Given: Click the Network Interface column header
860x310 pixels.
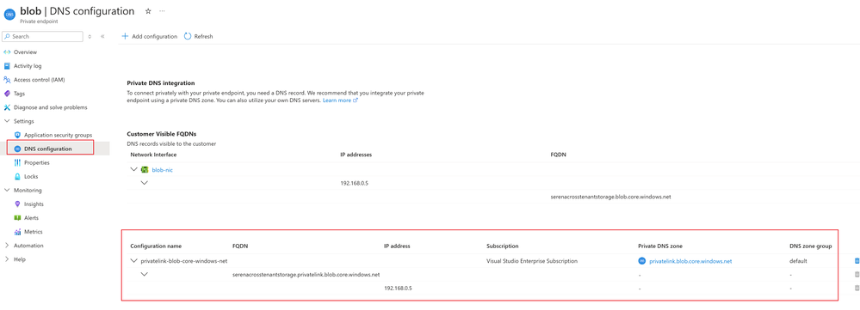Looking at the screenshot, I should (153, 155).
